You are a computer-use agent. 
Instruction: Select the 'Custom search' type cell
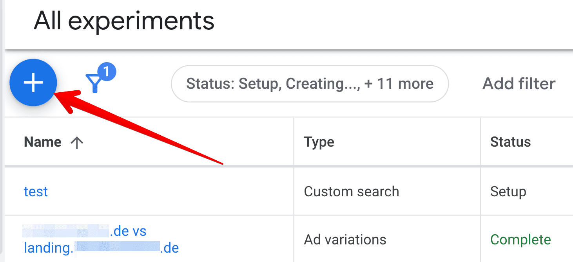pyautogui.click(x=352, y=192)
